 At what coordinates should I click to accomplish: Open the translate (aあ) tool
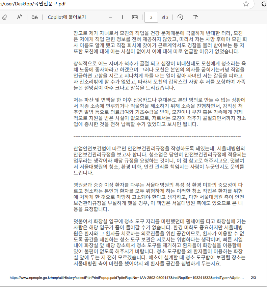(35, 17)
